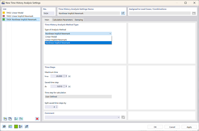Click the Maximum time spinner arrows

click(x=64, y=76)
